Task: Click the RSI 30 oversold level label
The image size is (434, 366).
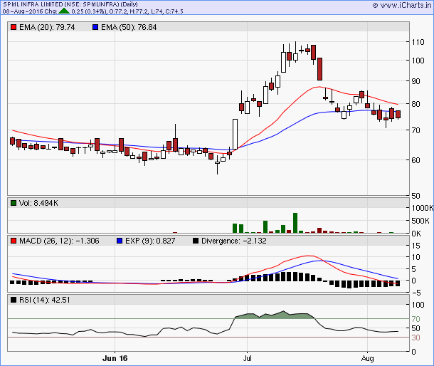Action: coord(416,338)
